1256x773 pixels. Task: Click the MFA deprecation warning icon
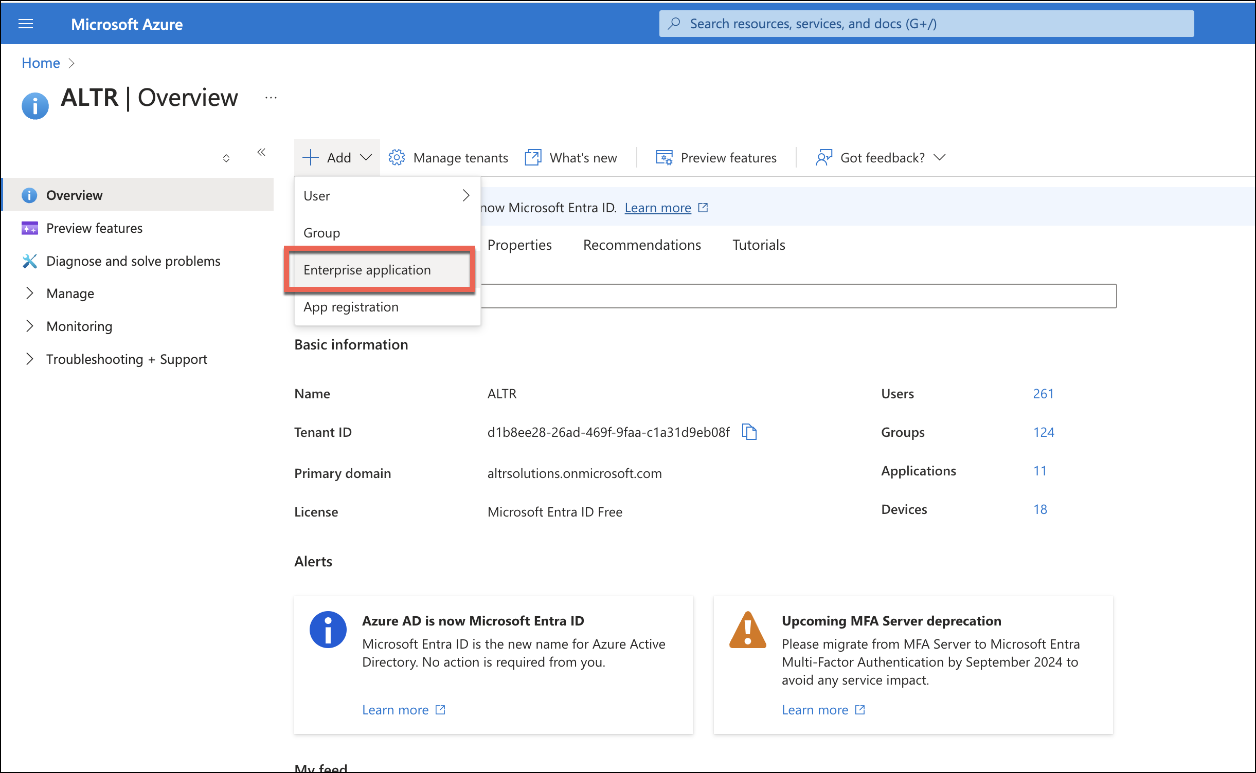coord(748,629)
